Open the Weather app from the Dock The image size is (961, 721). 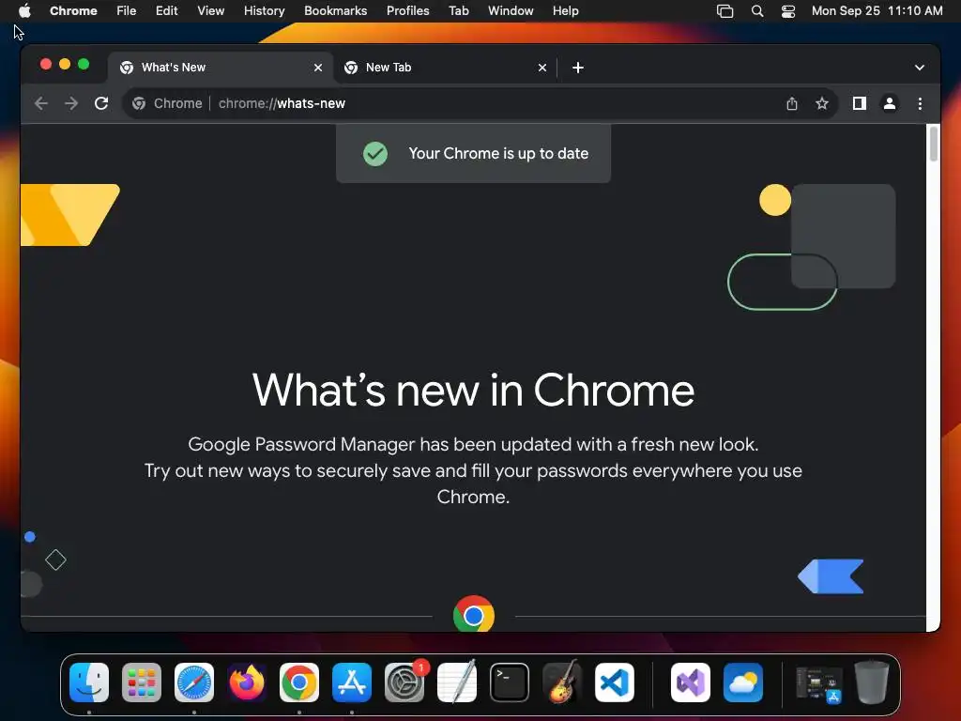click(743, 683)
